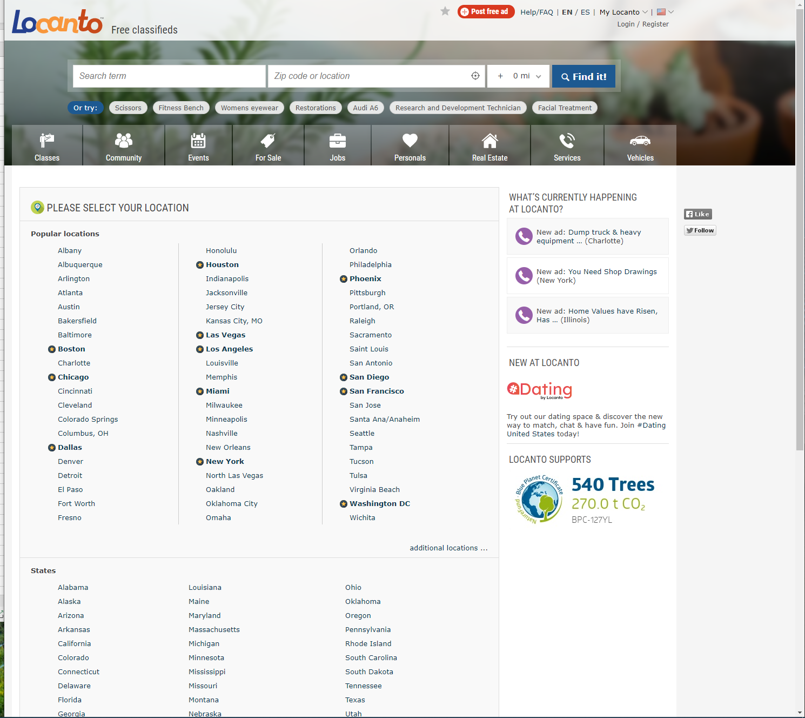Image resolution: width=805 pixels, height=718 pixels.
Task: Select the Womens eyewear suggestion
Action: [x=249, y=108]
